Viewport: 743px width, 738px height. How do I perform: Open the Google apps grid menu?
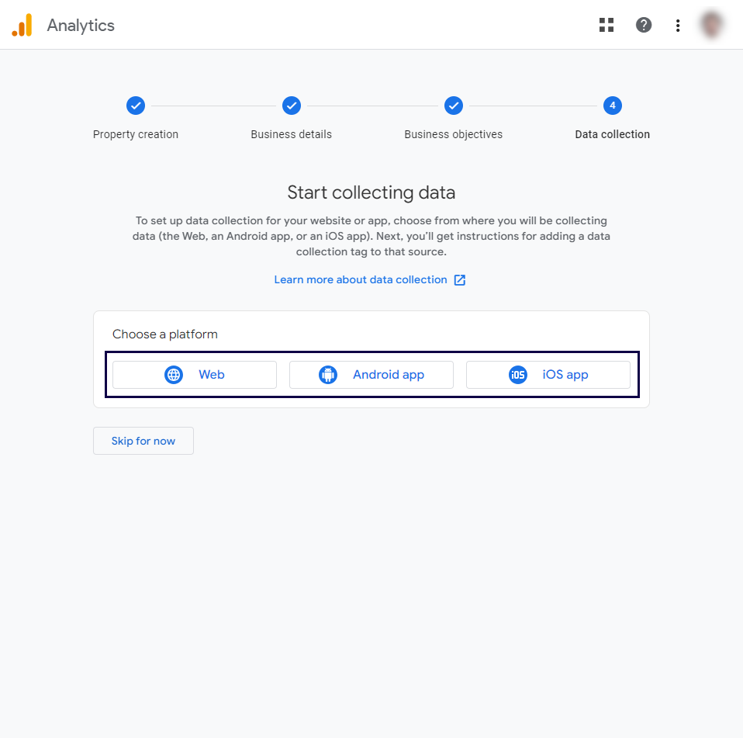pos(606,26)
